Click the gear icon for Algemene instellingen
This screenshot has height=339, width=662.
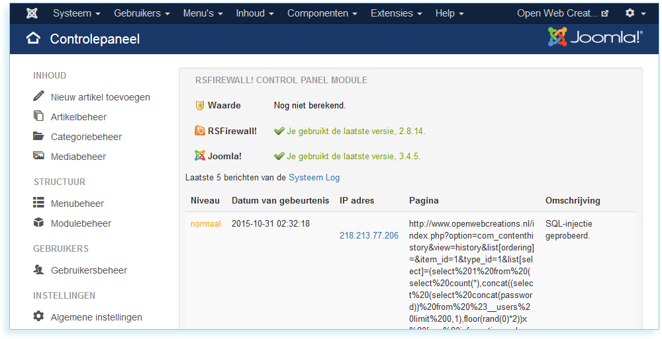(38, 316)
